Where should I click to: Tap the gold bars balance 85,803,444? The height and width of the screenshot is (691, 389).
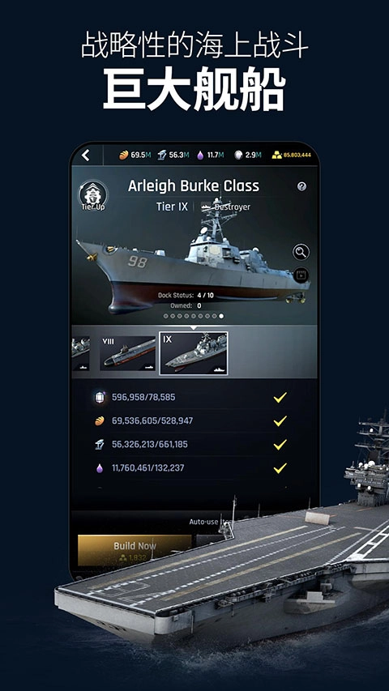[291, 155]
